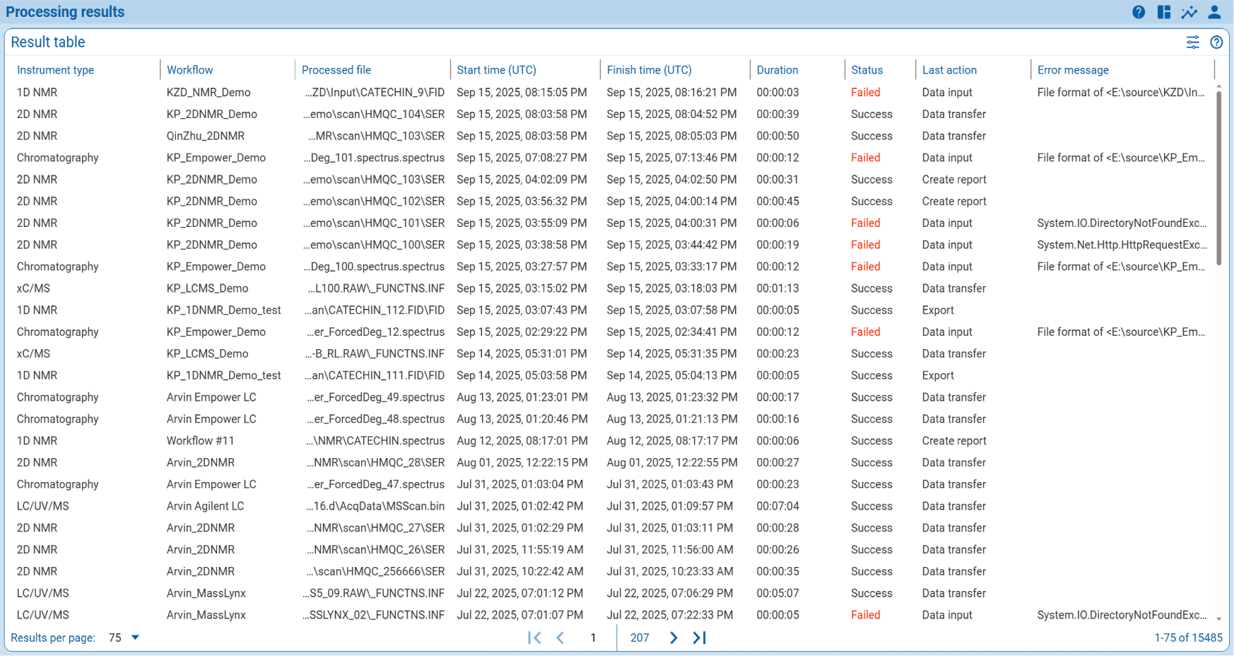The image size is (1234, 656).
Task: Click the previous page chevron icon
Action: click(560, 638)
